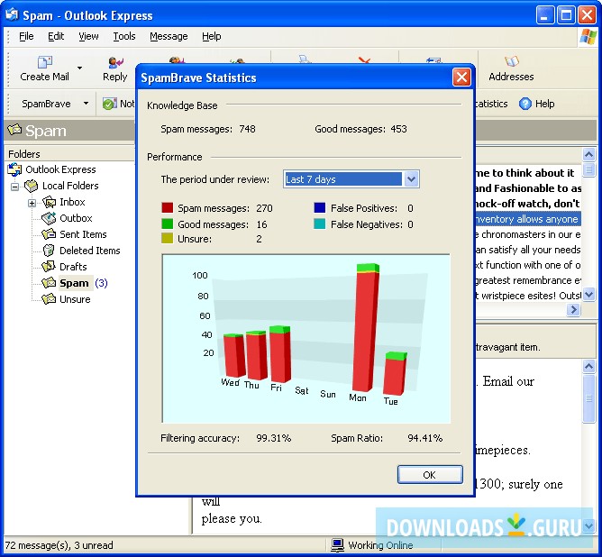Click the '72 message(s), 3 unread' status text
Screen dimensions: 602x557
point(59,545)
